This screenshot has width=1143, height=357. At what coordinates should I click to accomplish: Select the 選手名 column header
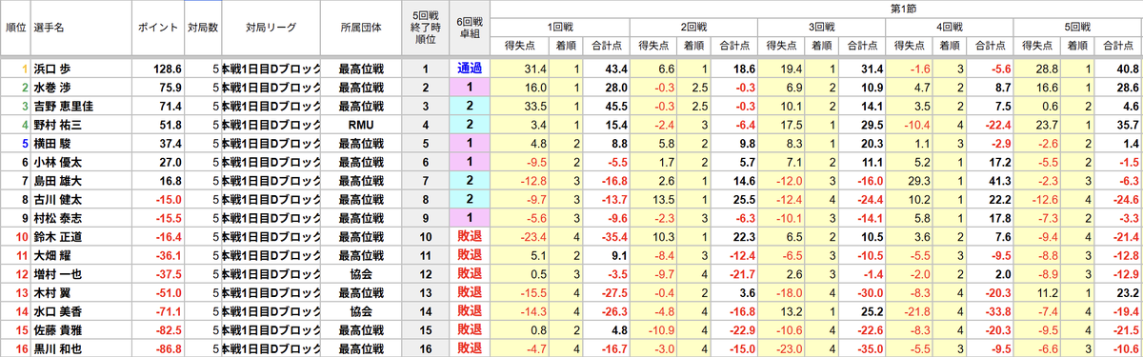click(x=81, y=29)
